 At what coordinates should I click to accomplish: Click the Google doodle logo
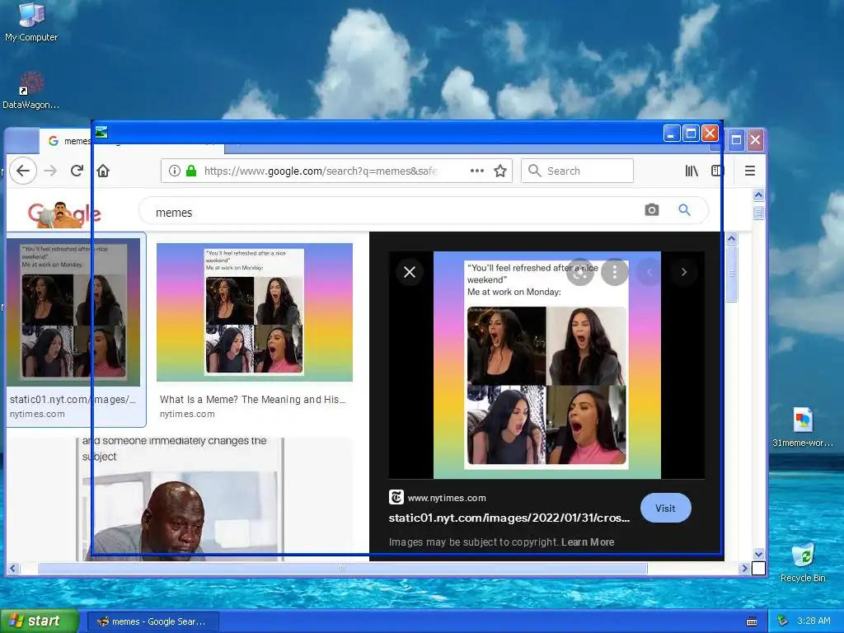64,213
